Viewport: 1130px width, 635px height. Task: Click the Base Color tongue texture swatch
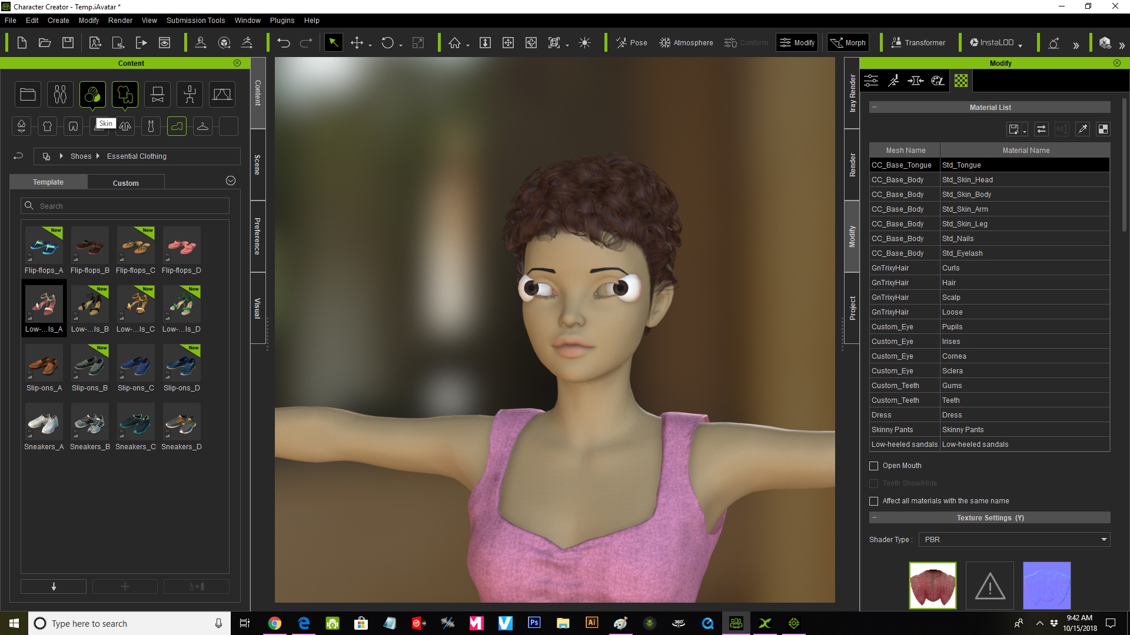click(x=932, y=586)
